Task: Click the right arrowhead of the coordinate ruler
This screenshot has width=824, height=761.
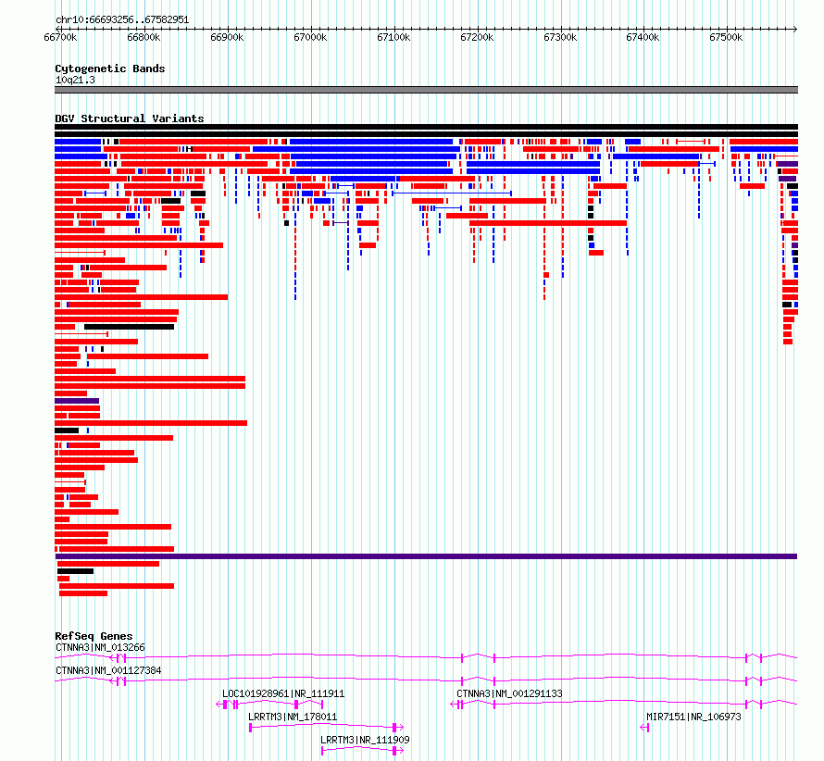Action: (794, 29)
